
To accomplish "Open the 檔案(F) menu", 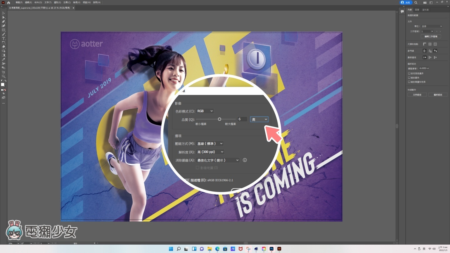I will 19,2.
